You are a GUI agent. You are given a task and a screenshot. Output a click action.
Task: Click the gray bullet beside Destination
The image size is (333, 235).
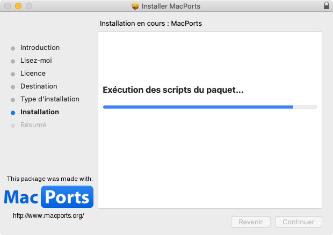coord(13,87)
